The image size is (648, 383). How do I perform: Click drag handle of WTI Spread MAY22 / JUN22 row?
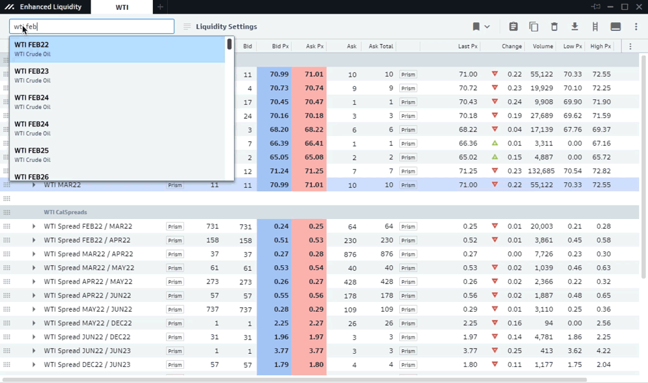[6, 310]
